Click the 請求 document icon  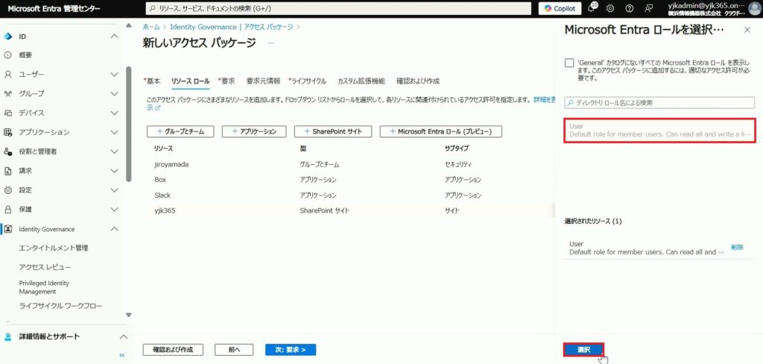(7, 171)
